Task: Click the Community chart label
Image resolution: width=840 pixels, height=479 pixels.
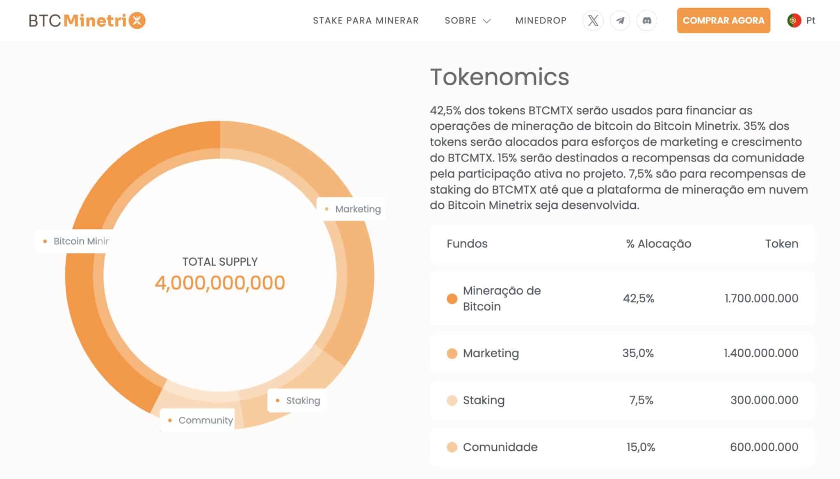Action: 197,420
